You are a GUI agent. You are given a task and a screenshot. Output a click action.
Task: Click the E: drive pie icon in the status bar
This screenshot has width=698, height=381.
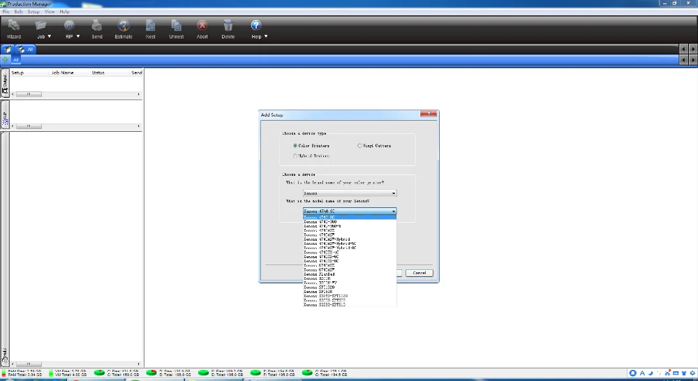click(x=203, y=373)
